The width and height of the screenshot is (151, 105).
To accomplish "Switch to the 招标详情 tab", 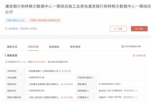I will [33, 47].
